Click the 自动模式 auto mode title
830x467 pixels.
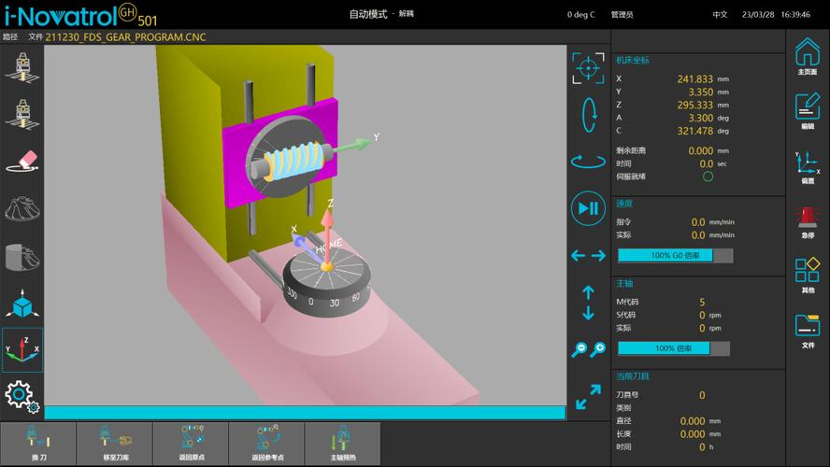click(x=368, y=14)
